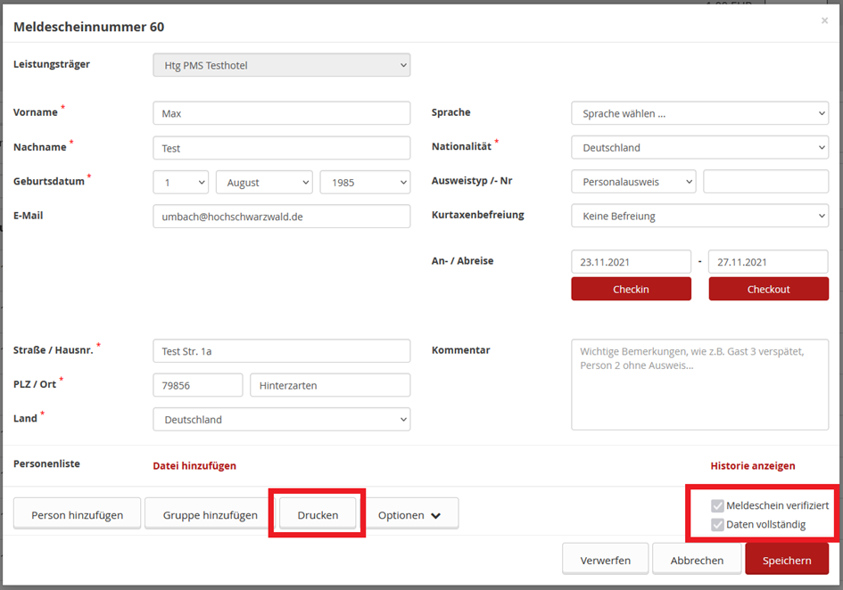Click into the Kommentar text area
This screenshot has height=590, width=843.
(x=699, y=384)
